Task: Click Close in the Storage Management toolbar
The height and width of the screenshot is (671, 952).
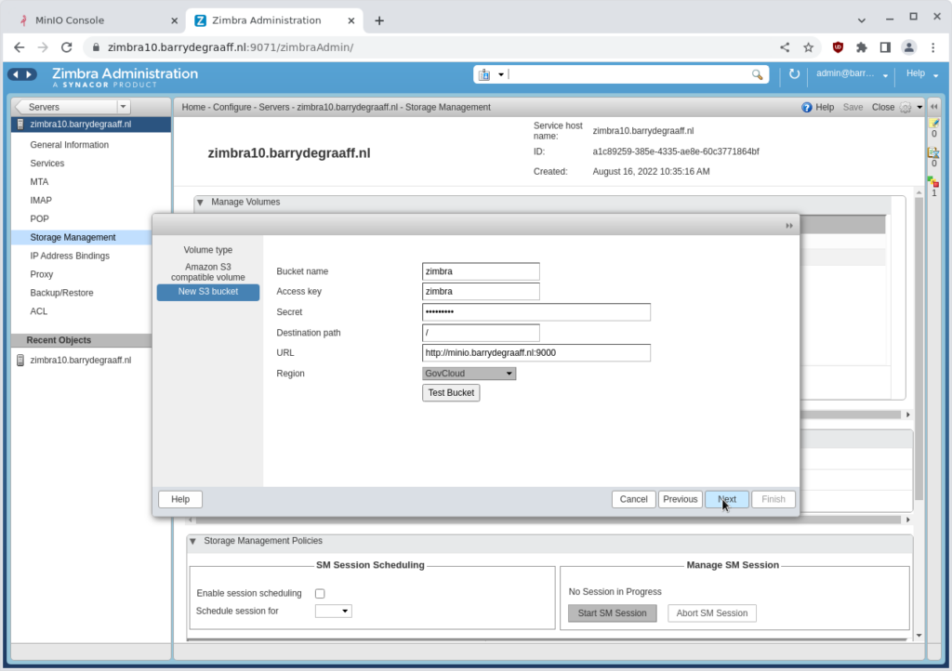Action: click(x=883, y=108)
